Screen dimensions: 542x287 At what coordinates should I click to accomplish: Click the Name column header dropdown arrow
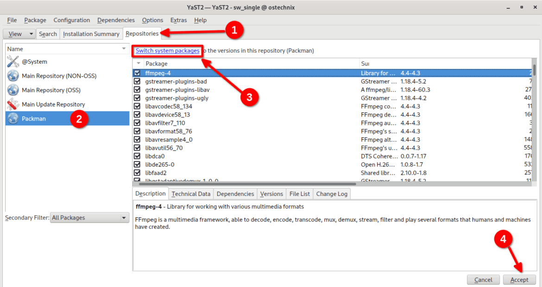124,49
